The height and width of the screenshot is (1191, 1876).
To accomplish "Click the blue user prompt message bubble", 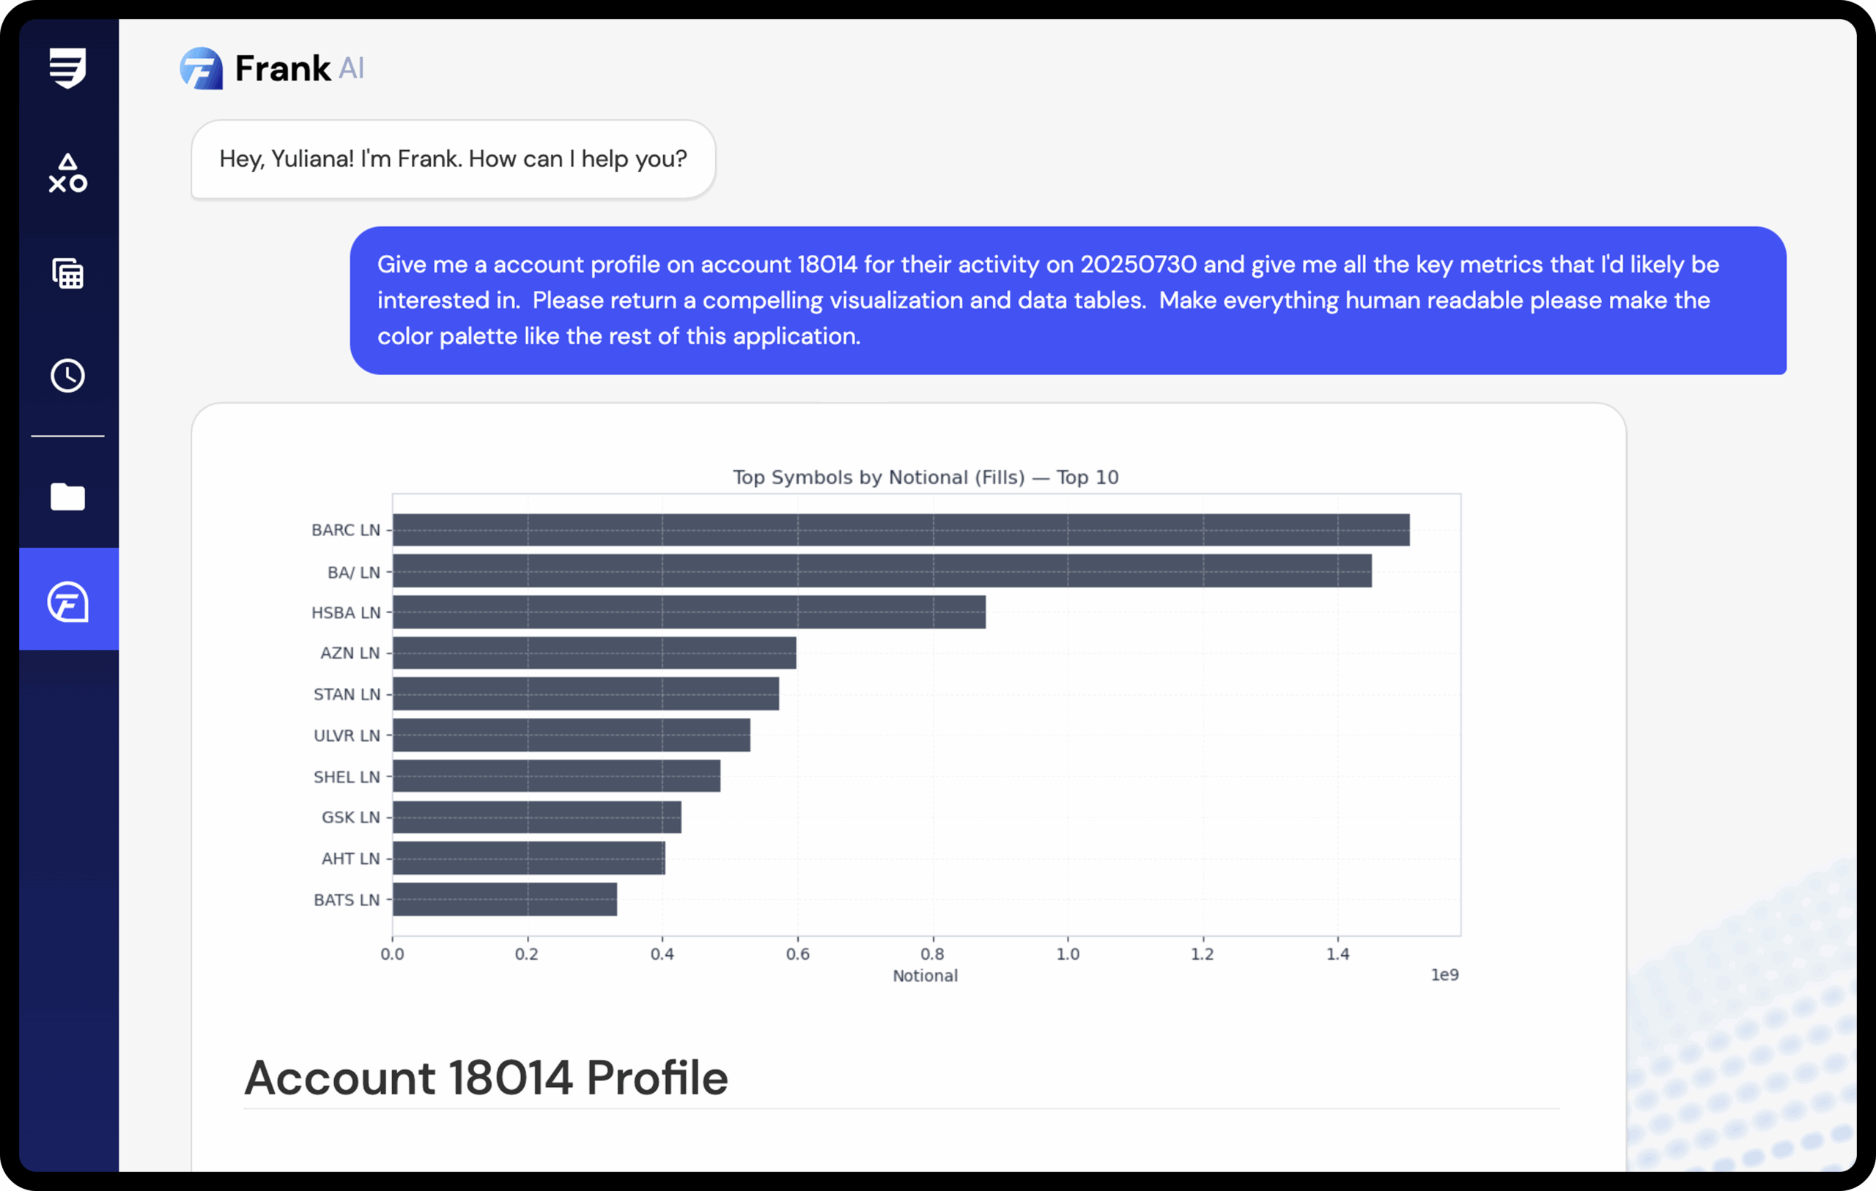I will [1067, 300].
